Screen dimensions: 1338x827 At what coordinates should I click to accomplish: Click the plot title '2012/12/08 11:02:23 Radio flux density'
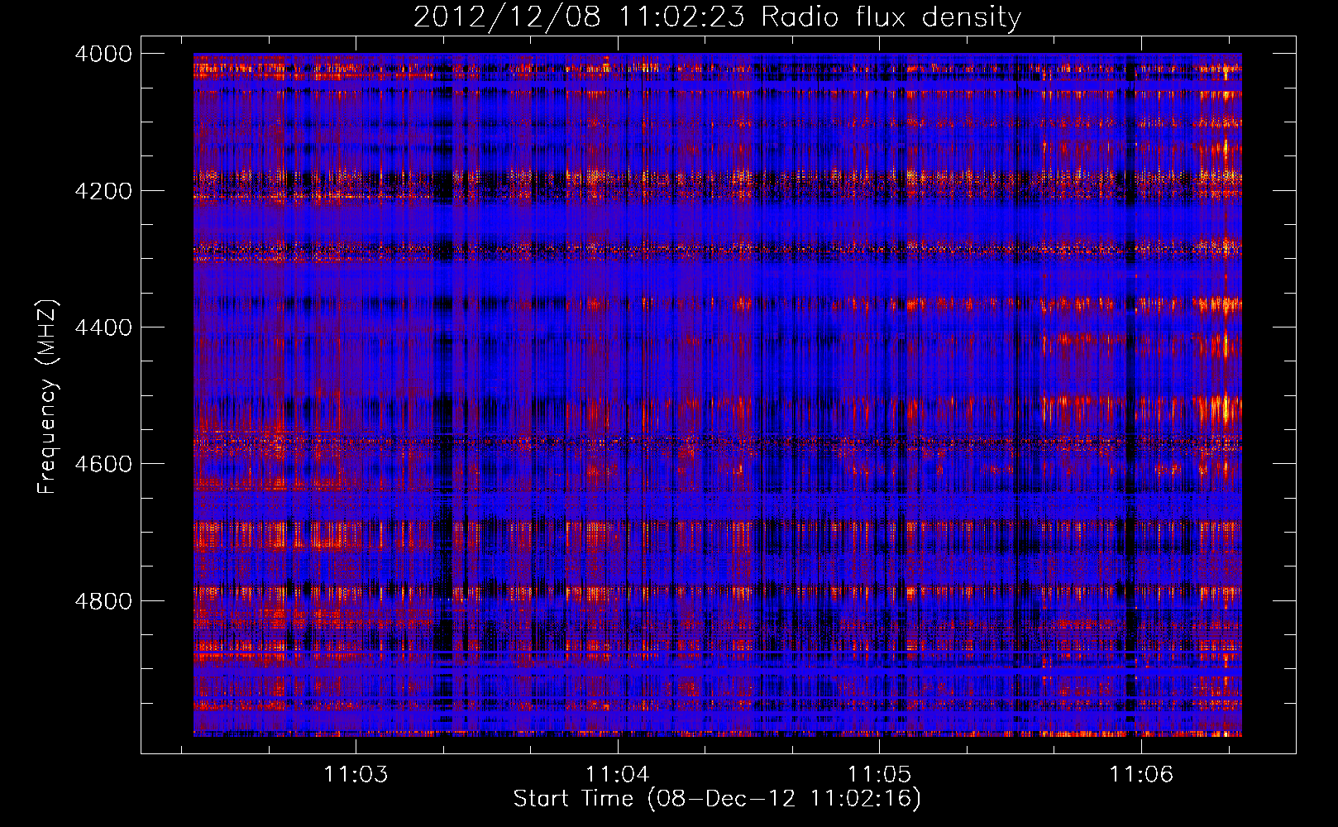(x=717, y=17)
